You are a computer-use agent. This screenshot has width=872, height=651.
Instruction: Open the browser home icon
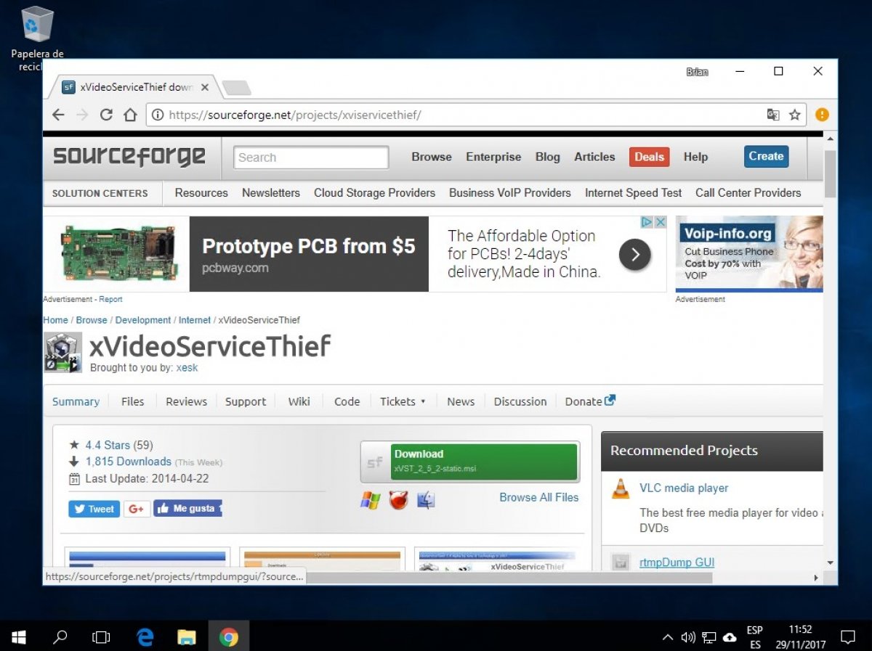(130, 115)
